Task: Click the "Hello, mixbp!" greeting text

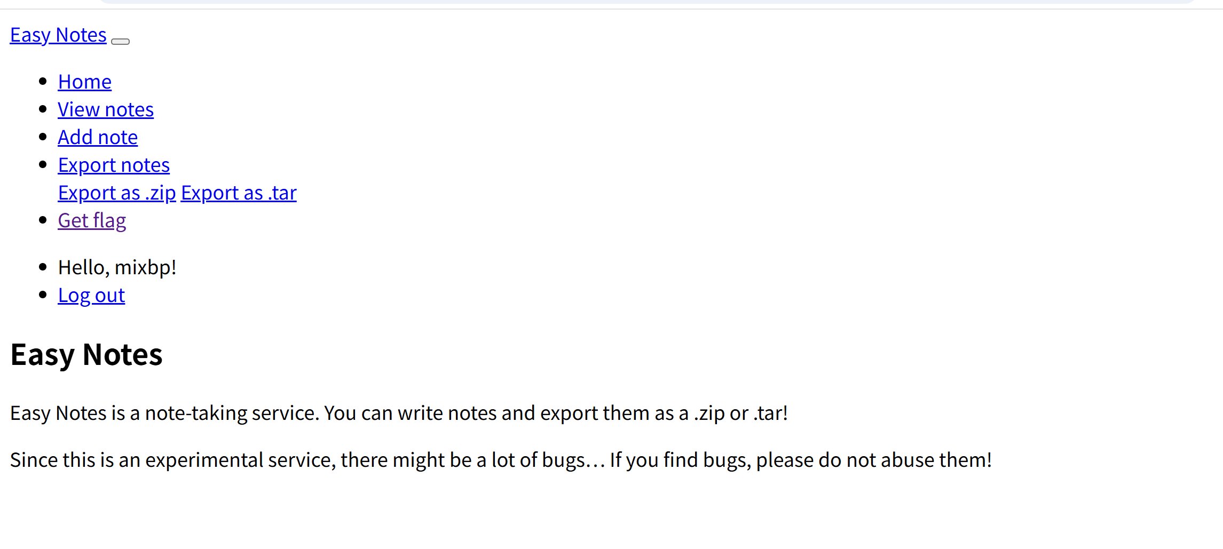Action: (x=117, y=268)
